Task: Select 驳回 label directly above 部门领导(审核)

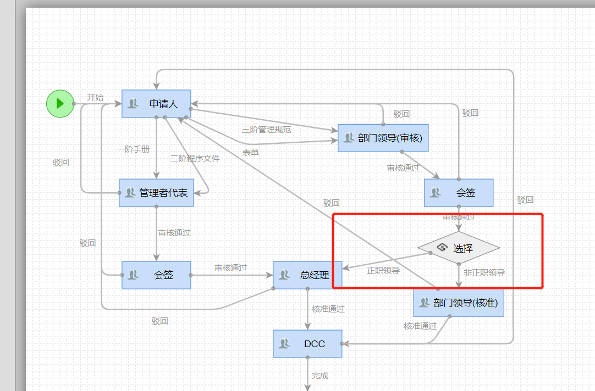Action: click(401, 114)
